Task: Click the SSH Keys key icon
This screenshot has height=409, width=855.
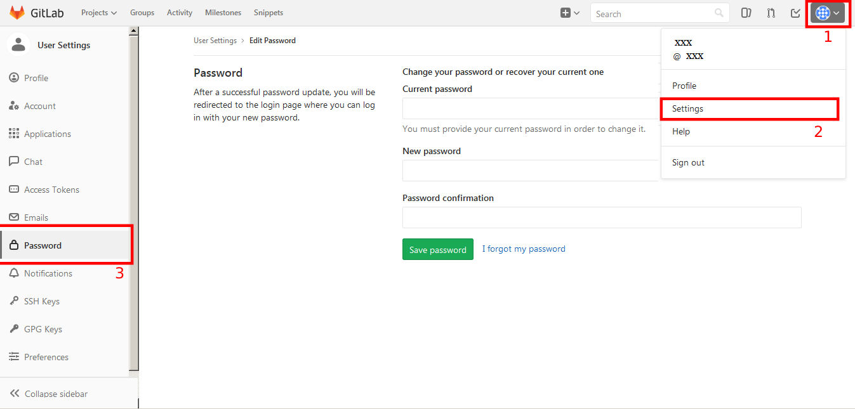Action: coord(14,301)
